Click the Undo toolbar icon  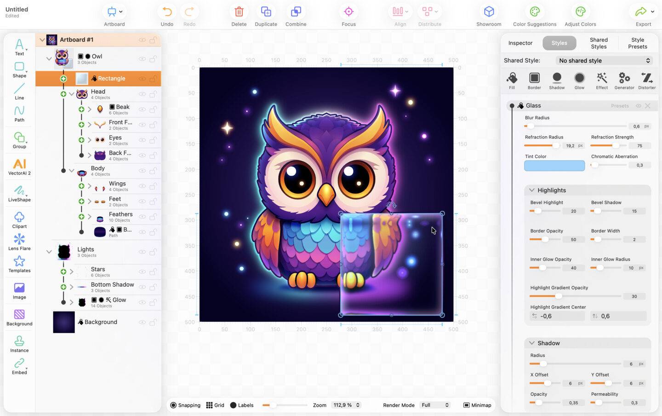(167, 12)
